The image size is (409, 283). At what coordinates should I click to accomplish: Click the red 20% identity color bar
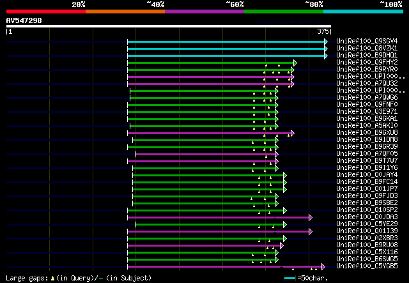(x=46, y=11)
